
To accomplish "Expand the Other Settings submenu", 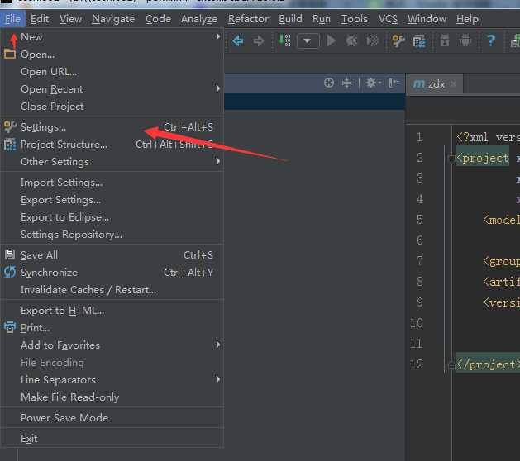I will coord(112,162).
